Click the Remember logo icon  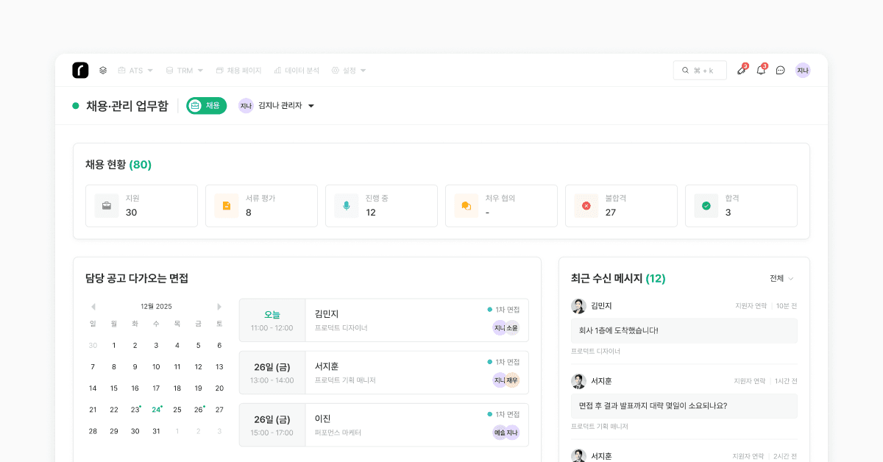[x=80, y=70]
